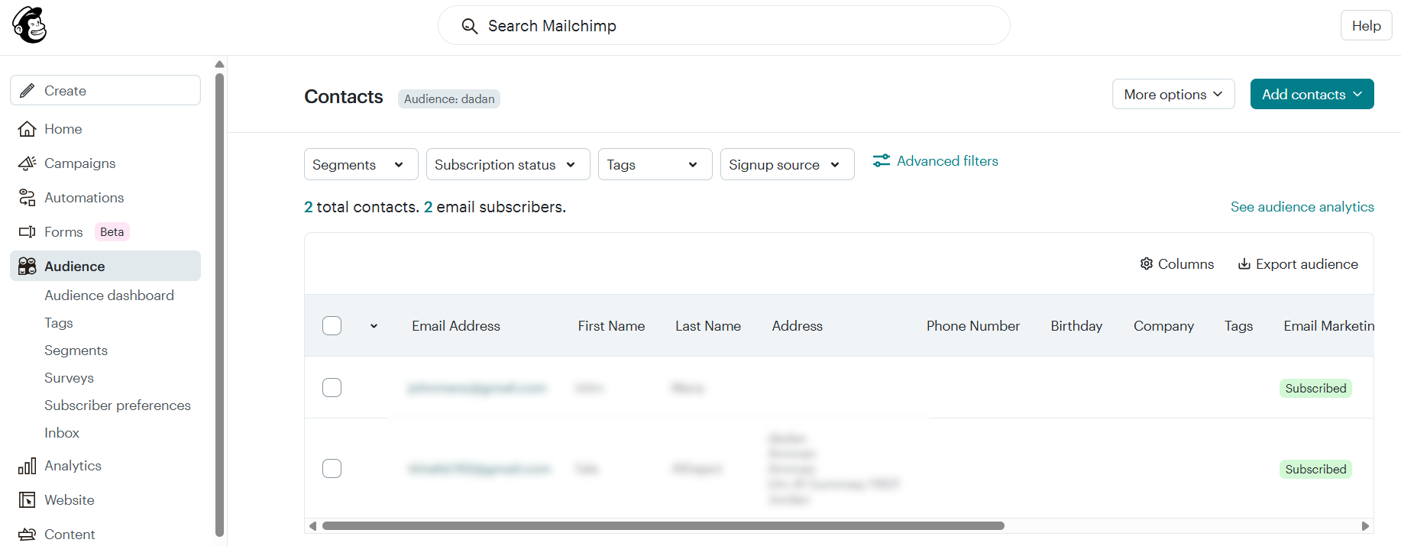Open the Segments filter dropdown
Image resolution: width=1401 pixels, height=546 pixels.
point(361,164)
